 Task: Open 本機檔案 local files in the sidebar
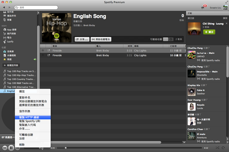coord(10,55)
